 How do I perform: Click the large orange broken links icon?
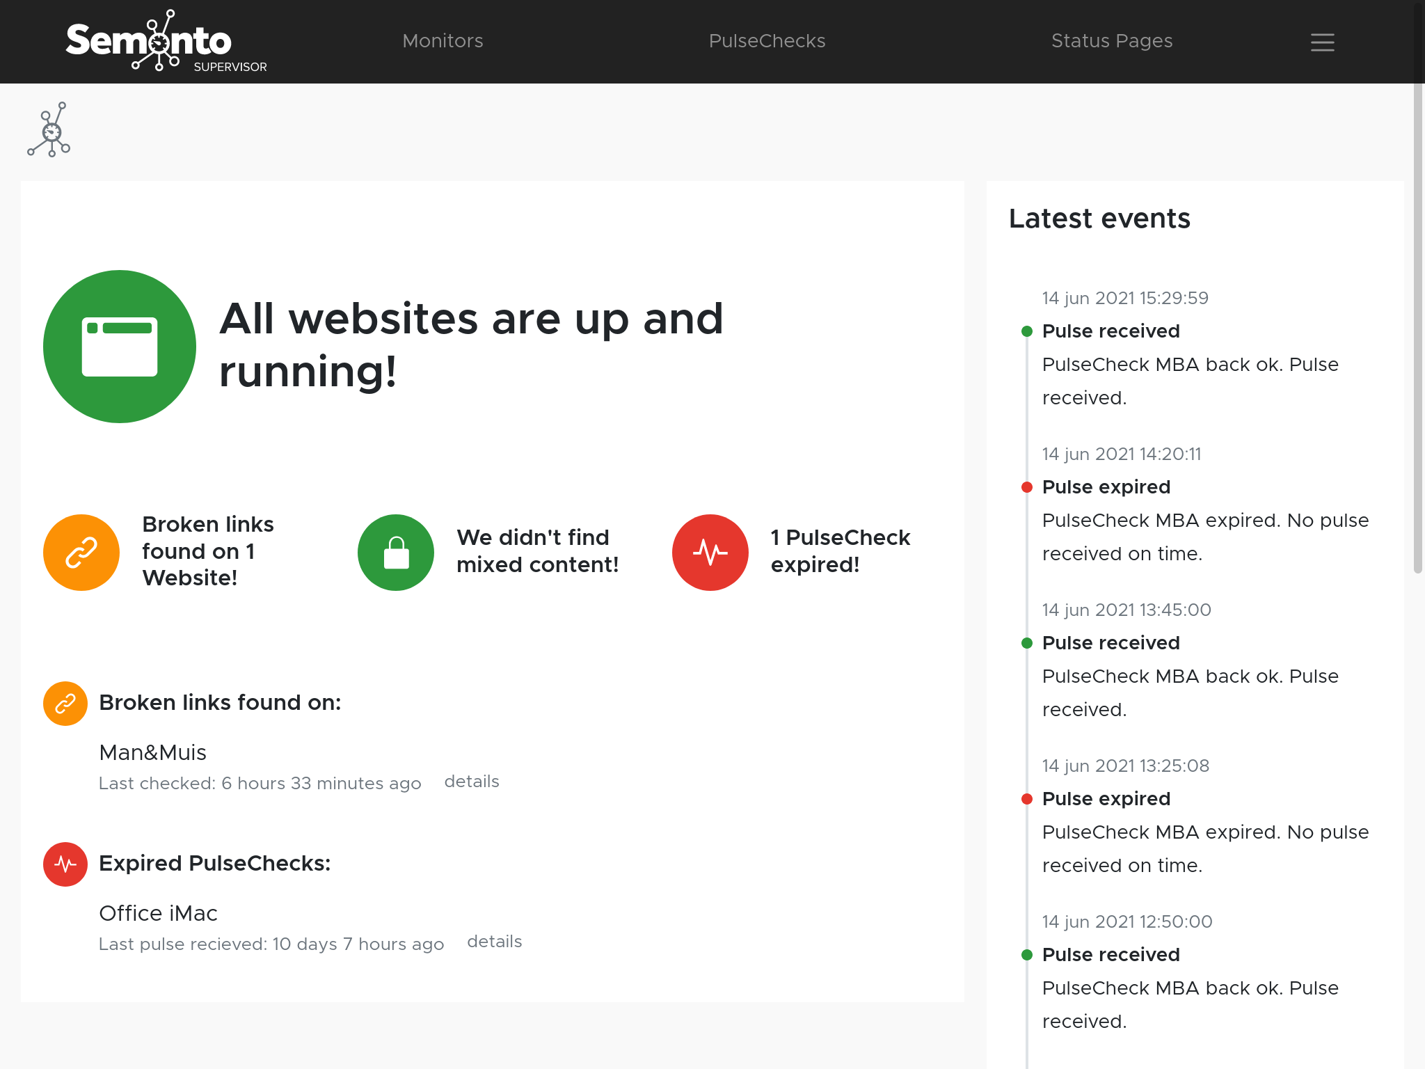(x=81, y=553)
